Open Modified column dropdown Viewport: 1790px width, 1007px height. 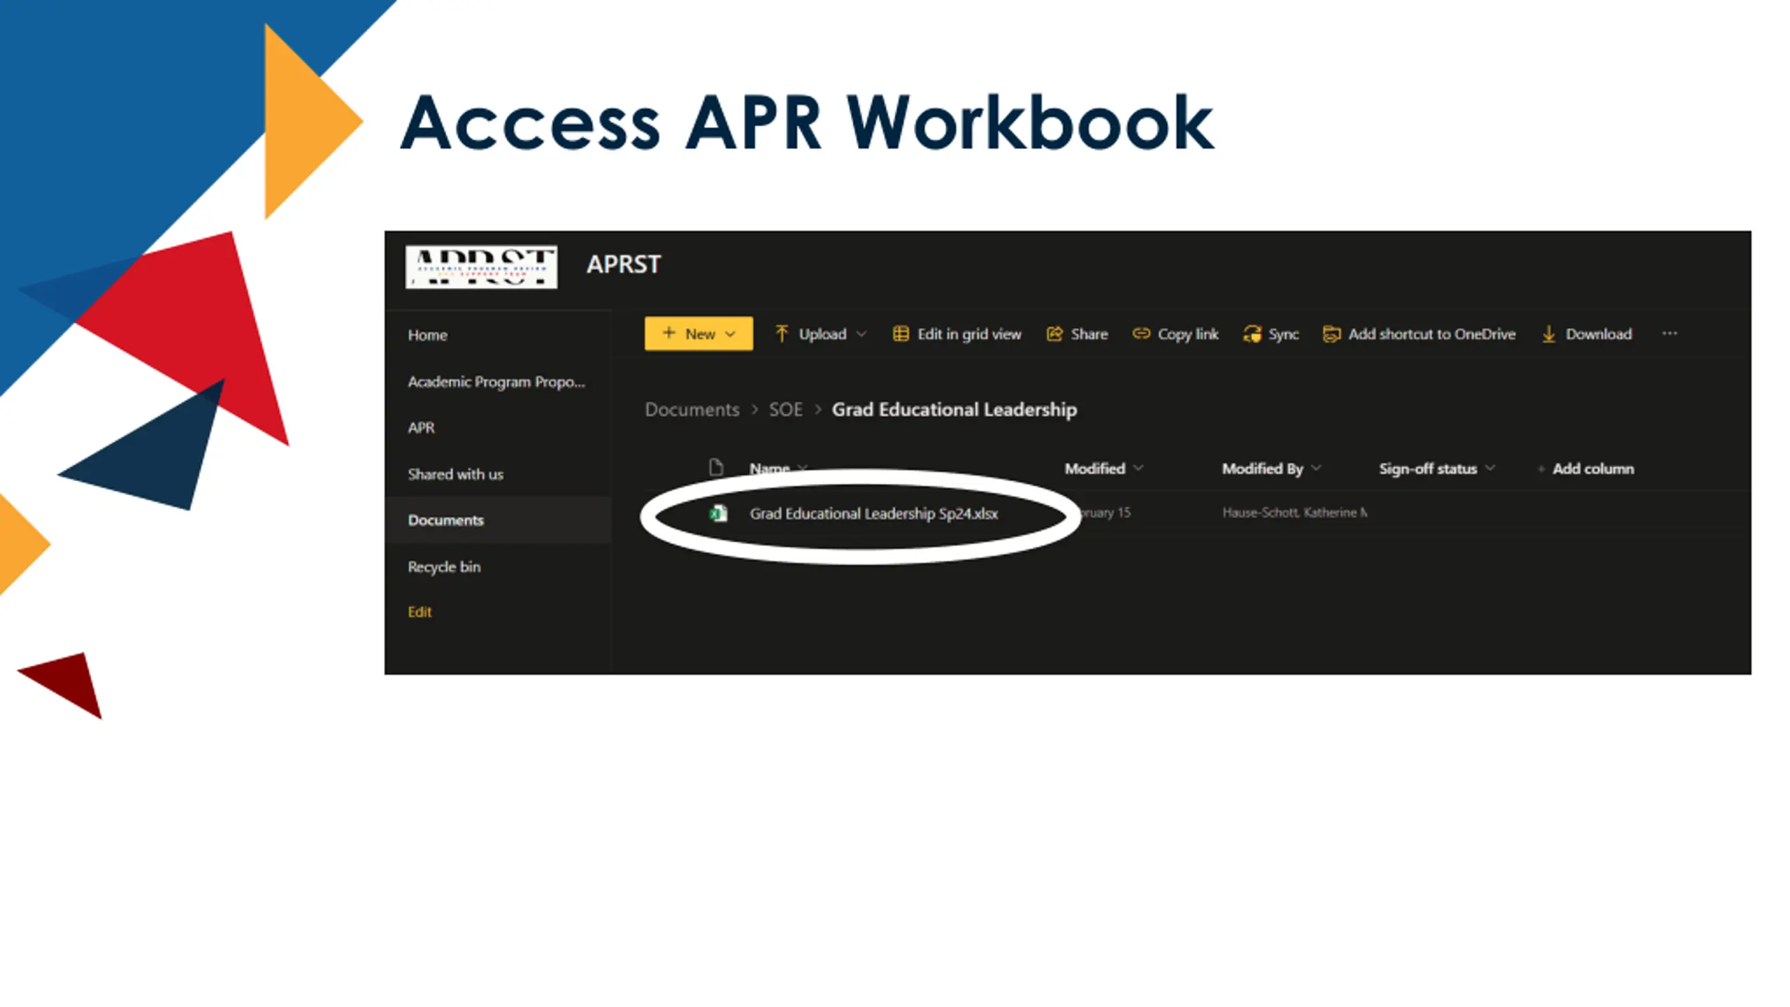1138,468
